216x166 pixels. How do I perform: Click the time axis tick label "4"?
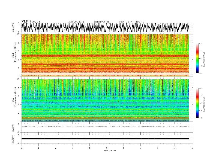pos(89,148)
